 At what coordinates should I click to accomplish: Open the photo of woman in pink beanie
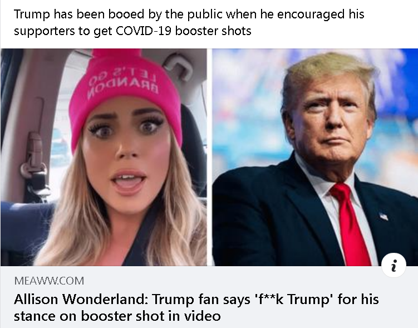click(104, 157)
